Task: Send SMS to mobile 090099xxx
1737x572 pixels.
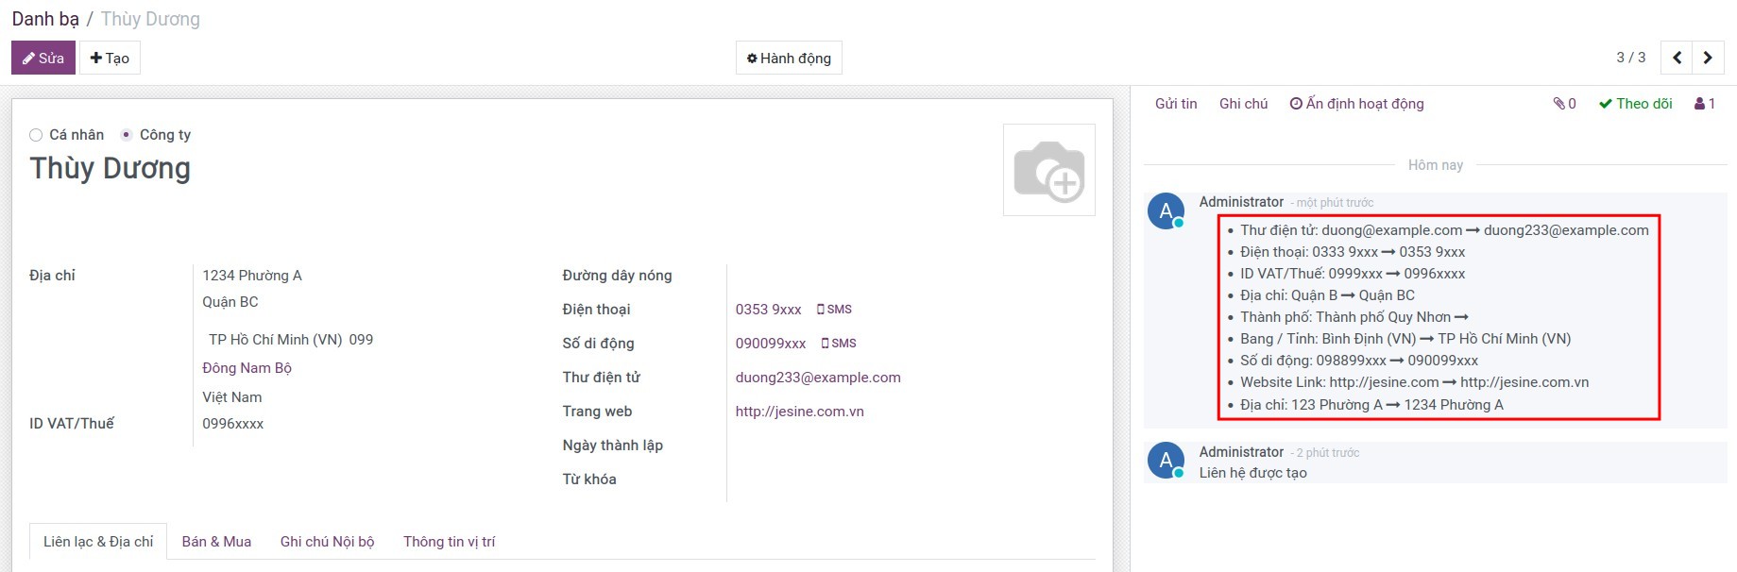Action: coord(839,344)
